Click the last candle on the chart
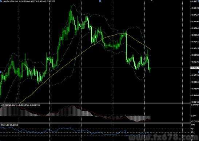This screenshot has height=141, width=199. [150, 69]
